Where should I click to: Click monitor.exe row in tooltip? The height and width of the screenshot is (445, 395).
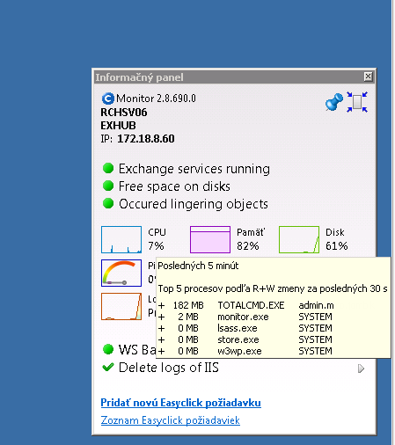(x=245, y=317)
